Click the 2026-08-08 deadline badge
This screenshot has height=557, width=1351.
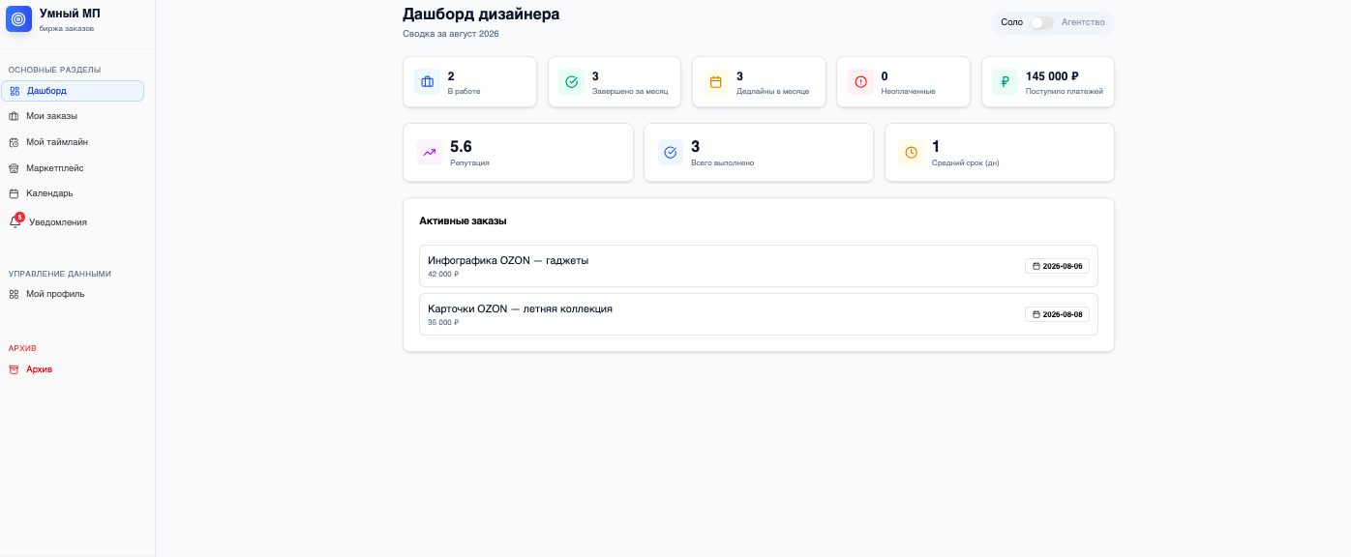click(x=1057, y=314)
